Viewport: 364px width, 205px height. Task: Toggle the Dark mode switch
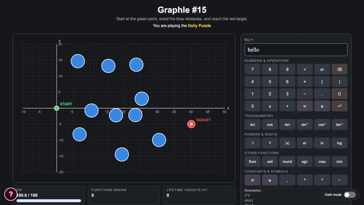pyautogui.click(x=349, y=195)
